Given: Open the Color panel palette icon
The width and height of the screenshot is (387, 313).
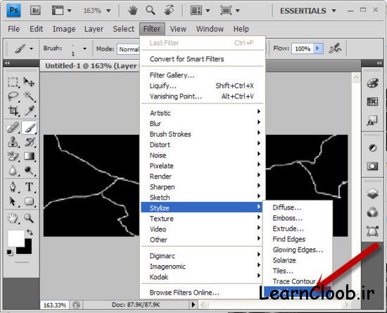Looking at the screenshot, I should (372, 83).
